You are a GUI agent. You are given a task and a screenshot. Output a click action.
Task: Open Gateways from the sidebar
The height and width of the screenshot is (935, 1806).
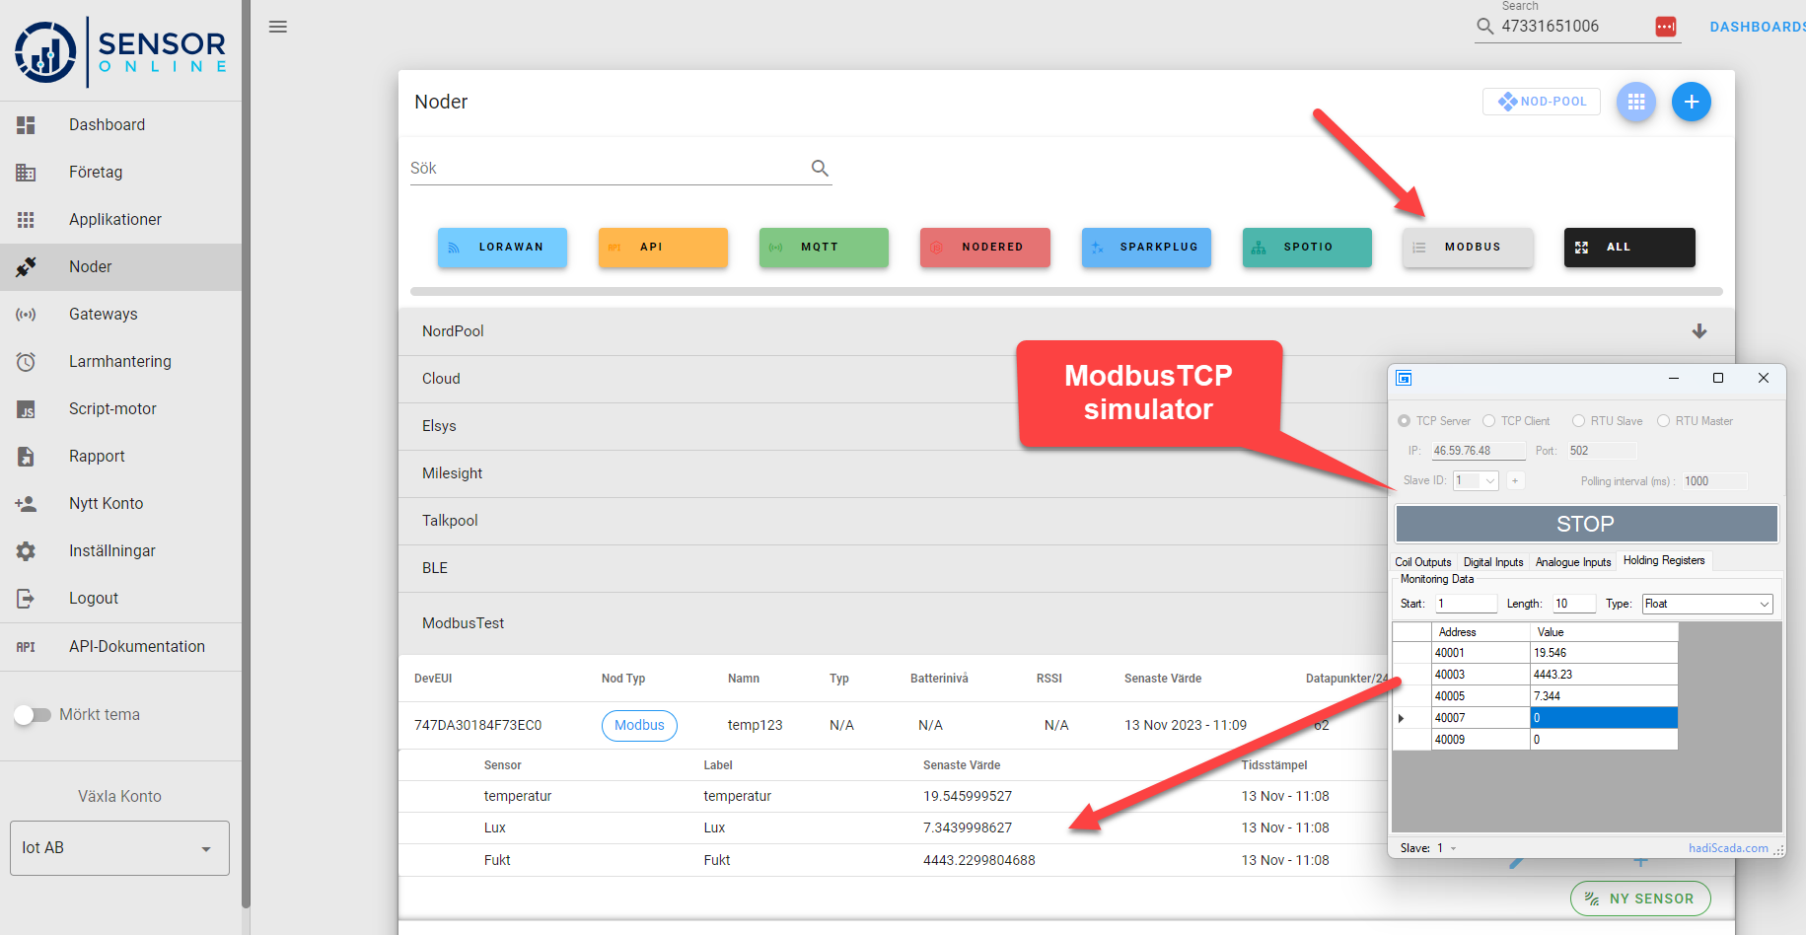click(x=103, y=314)
